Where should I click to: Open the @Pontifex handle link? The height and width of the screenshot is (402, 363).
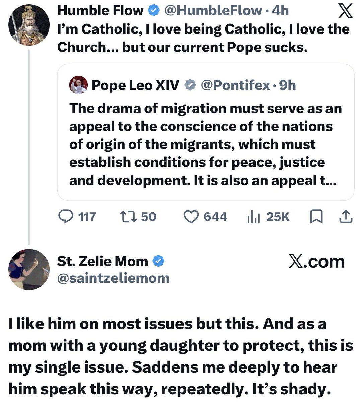235,85
